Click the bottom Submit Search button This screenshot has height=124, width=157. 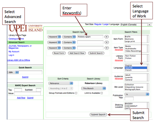click(98, 115)
